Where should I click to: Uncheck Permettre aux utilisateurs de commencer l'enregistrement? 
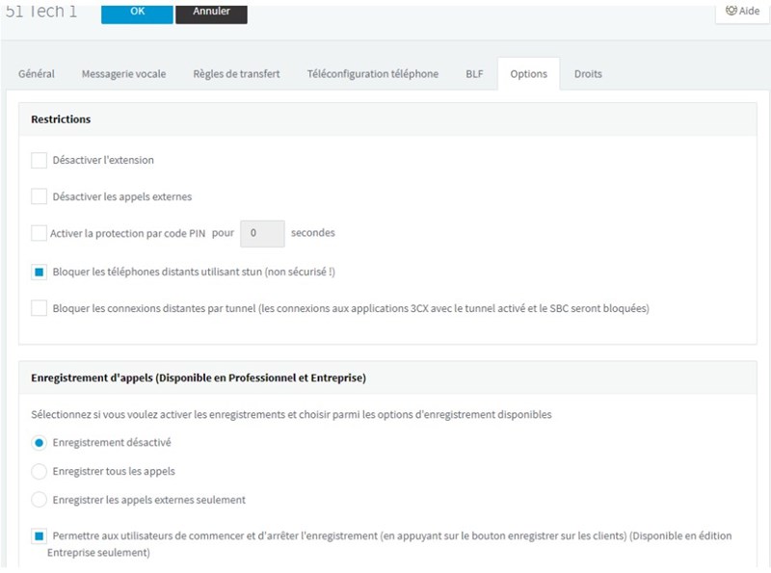[x=40, y=535]
